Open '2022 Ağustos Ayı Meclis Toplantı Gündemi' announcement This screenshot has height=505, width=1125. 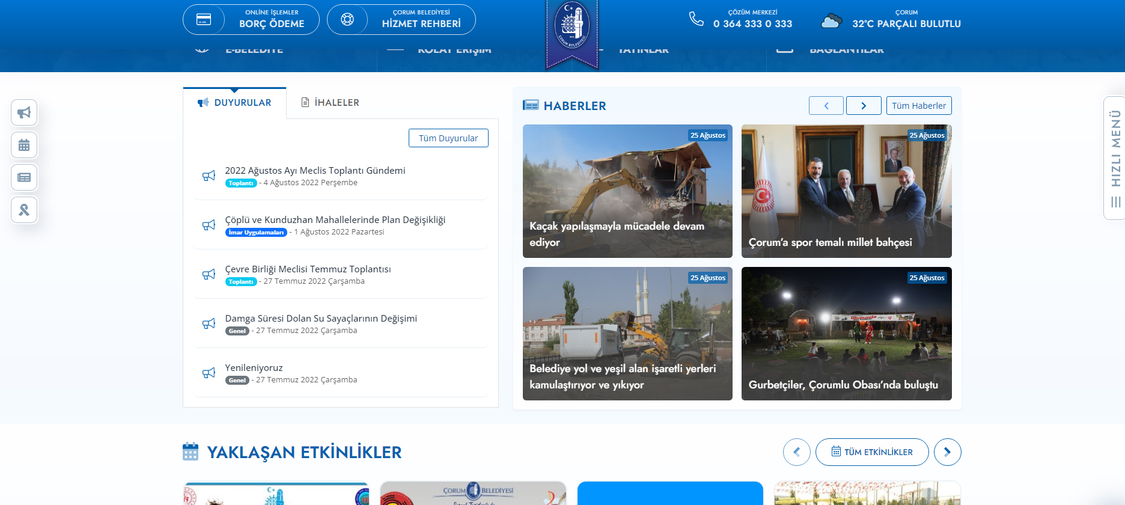[315, 171]
